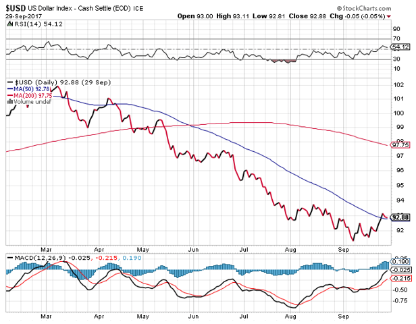Click the MACD(12,26,9) legend marker
Screen dimensions: 416x324
[x=9, y=259]
